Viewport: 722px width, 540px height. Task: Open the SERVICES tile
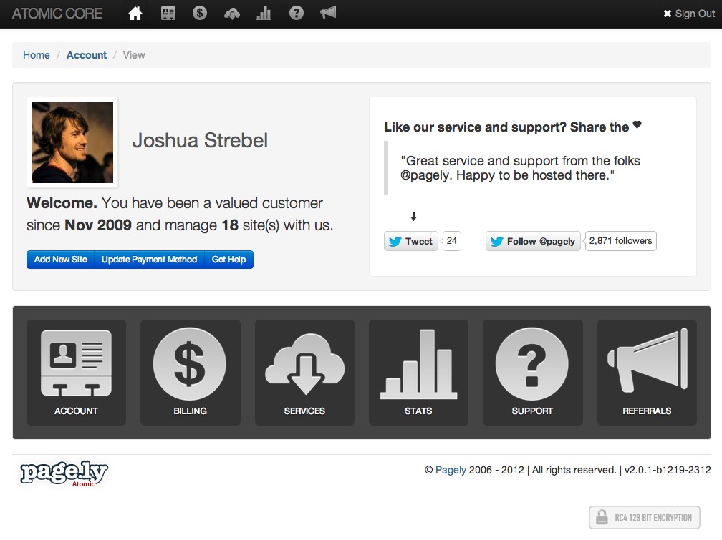304,372
